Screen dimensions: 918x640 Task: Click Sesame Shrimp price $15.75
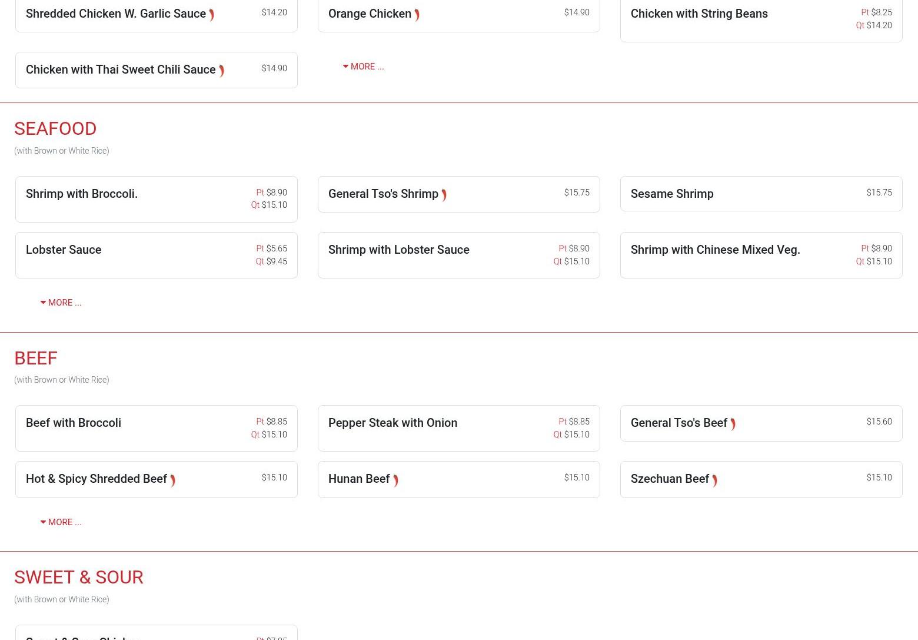tap(879, 193)
